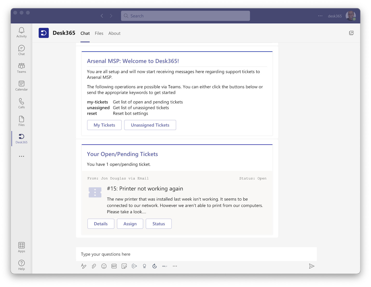Click the 'reset' keyword text
This screenshot has width=371, height=287.
[x=92, y=113]
